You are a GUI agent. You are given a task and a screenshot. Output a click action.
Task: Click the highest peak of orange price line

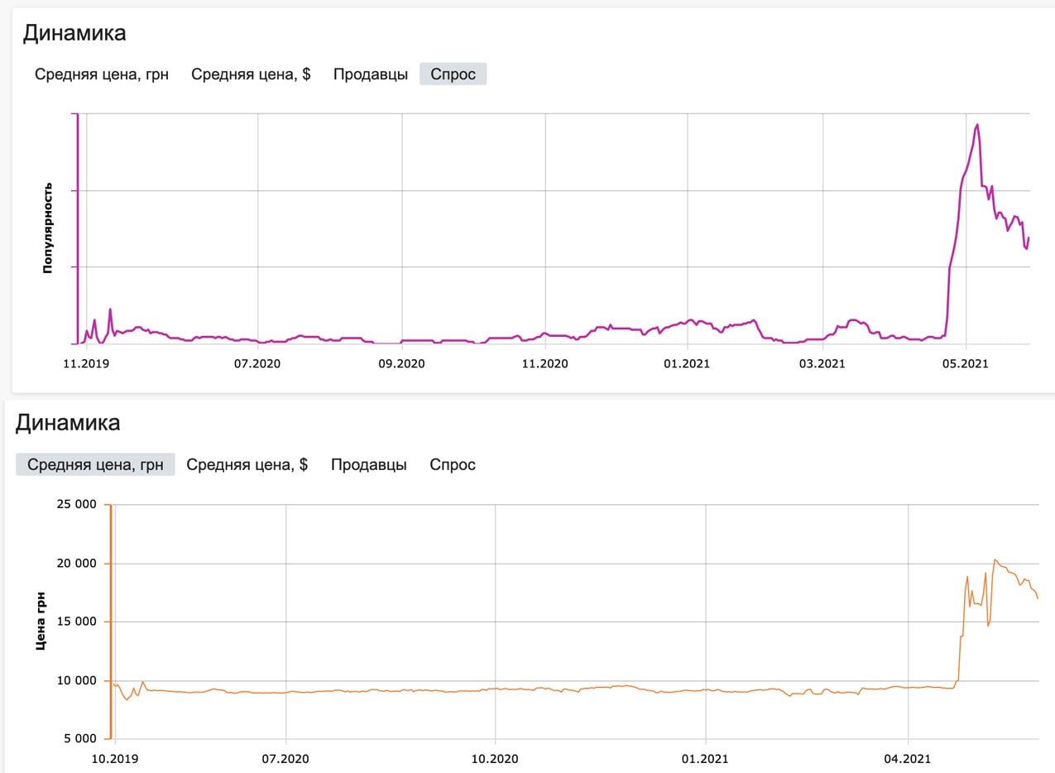995,559
